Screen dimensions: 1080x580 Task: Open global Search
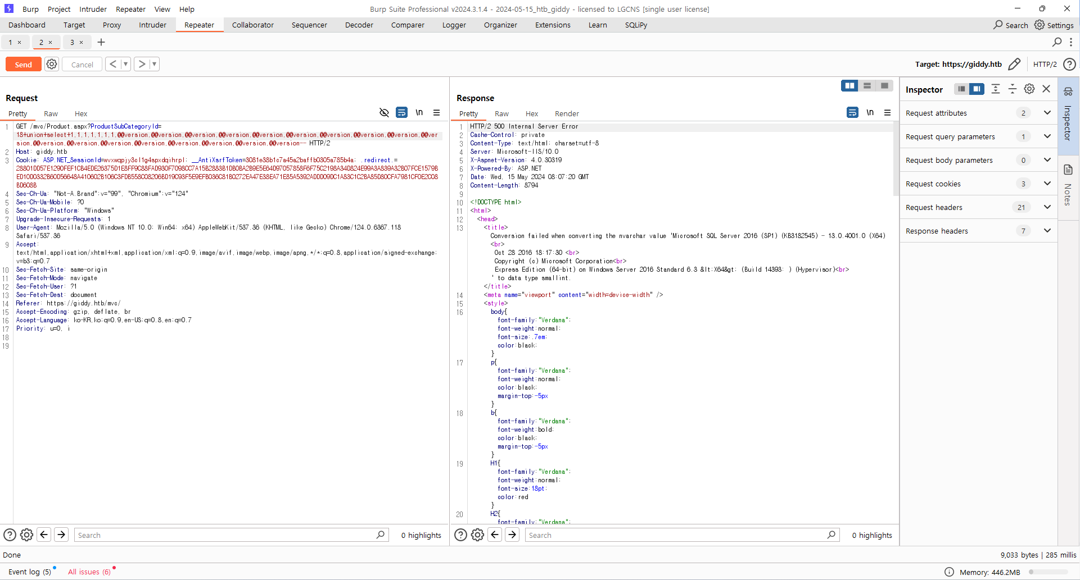tap(1011, 25)
